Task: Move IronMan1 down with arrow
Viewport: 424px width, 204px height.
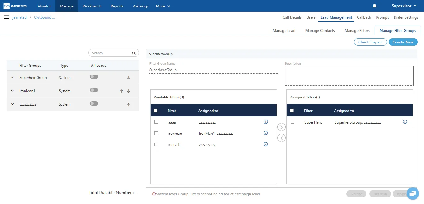Action: pos(129,91)
